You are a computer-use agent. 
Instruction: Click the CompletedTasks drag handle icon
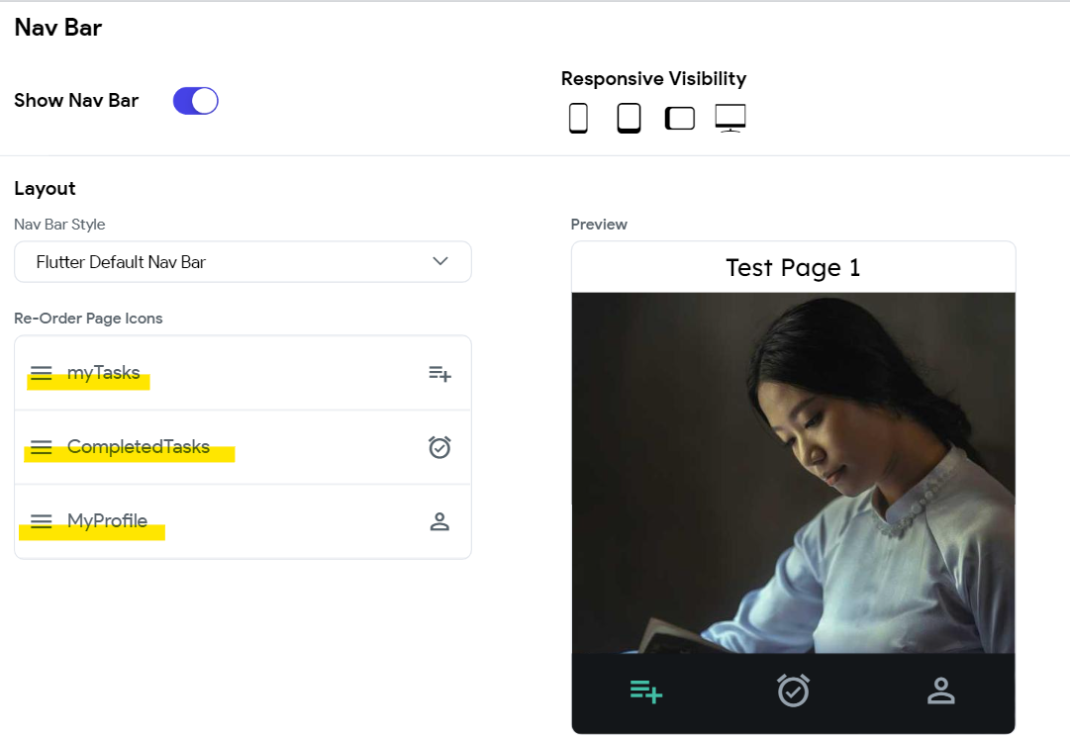point(41,447)
